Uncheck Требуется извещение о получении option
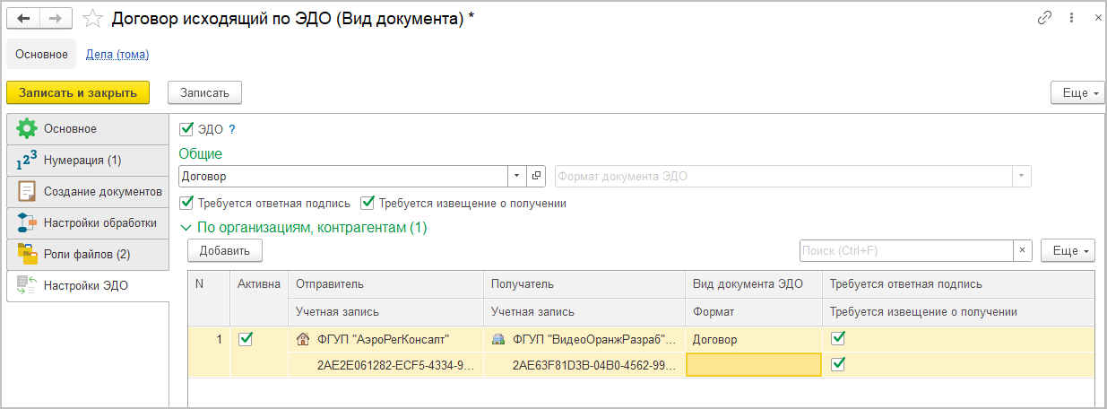The width and height of the screenshot is (1107, 409). (368, 203)
